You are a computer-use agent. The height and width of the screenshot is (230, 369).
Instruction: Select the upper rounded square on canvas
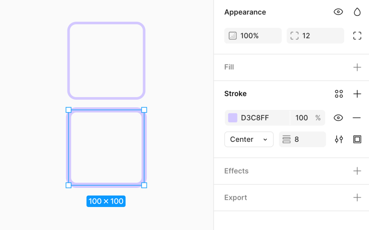click(x=106, y=24)
